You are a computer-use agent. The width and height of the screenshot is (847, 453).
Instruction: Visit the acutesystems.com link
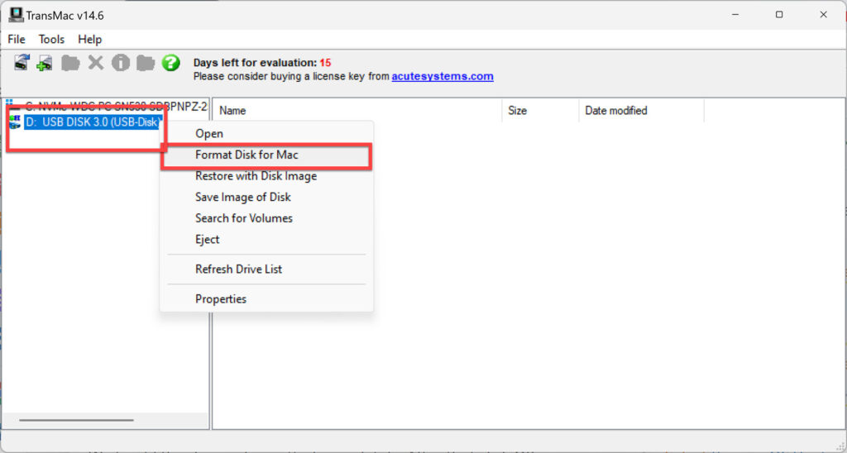coord(443,76)
